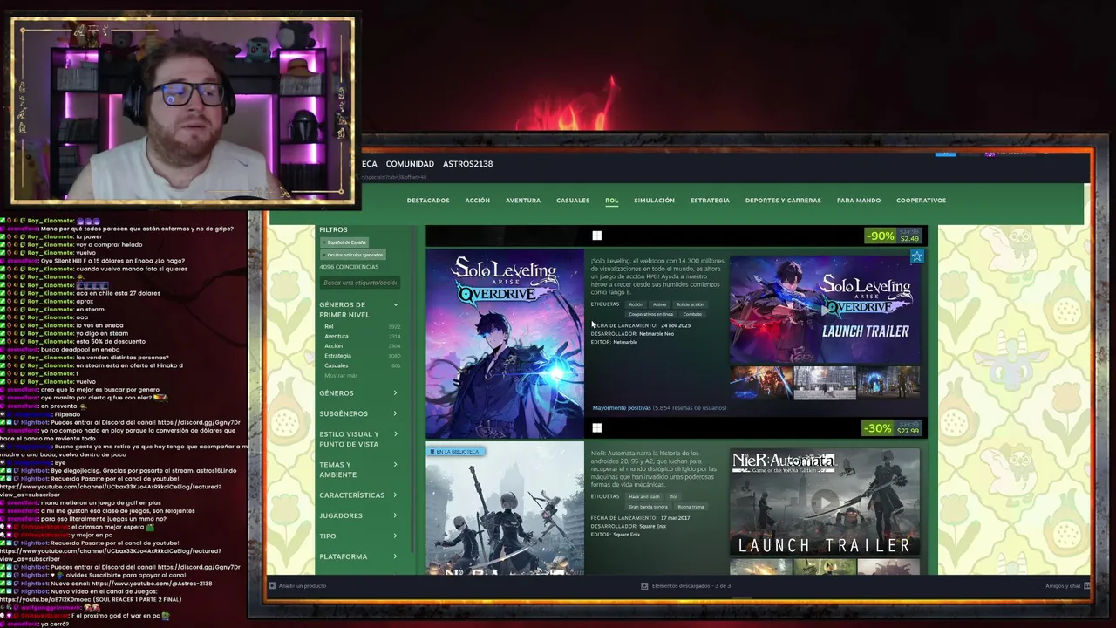Click the Anime tag on Solo Leveling
Screen dimensions: 1116x628
tap(660, 304)
